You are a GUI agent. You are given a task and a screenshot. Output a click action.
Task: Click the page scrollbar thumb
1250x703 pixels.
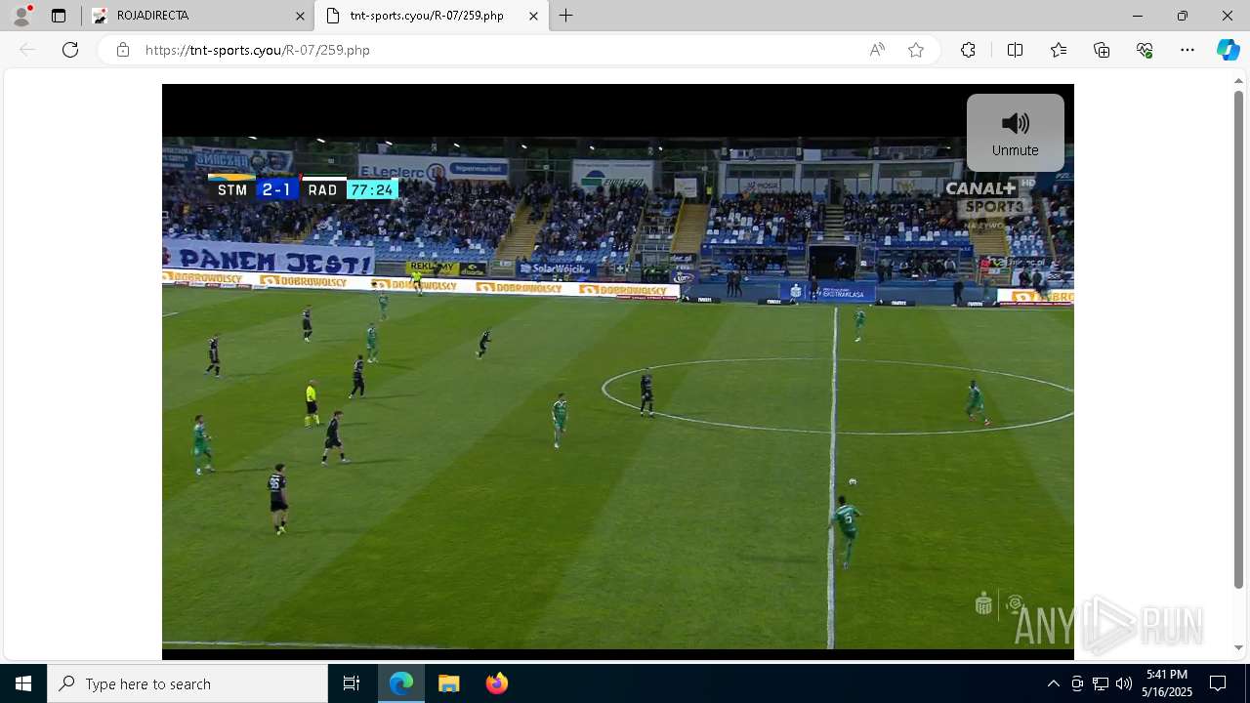click(1238, 340)
